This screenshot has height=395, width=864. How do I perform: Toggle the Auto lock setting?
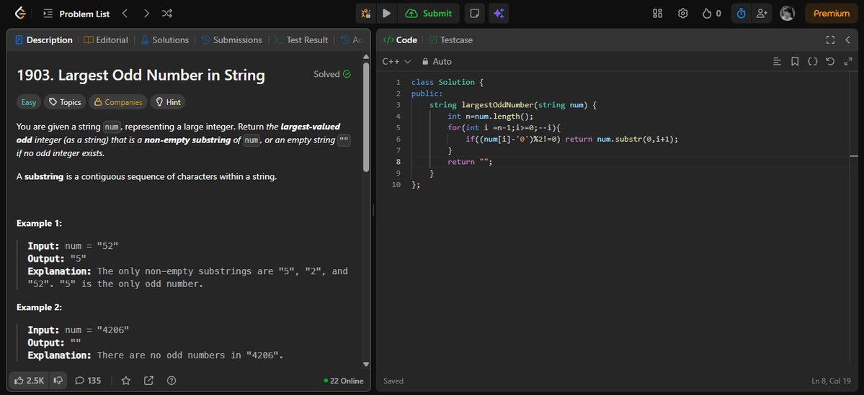click(437, 62)
